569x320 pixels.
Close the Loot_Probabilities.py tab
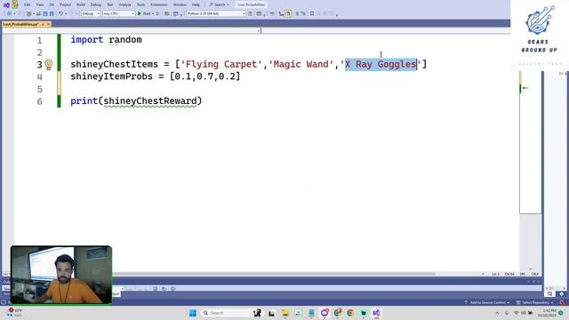point(48,24)
